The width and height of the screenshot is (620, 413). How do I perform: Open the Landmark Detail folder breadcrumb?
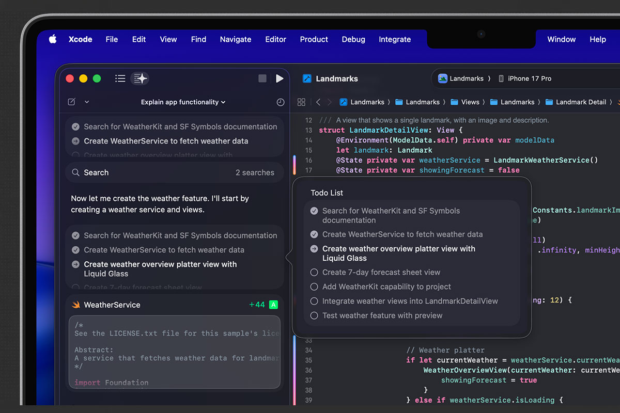576,102
